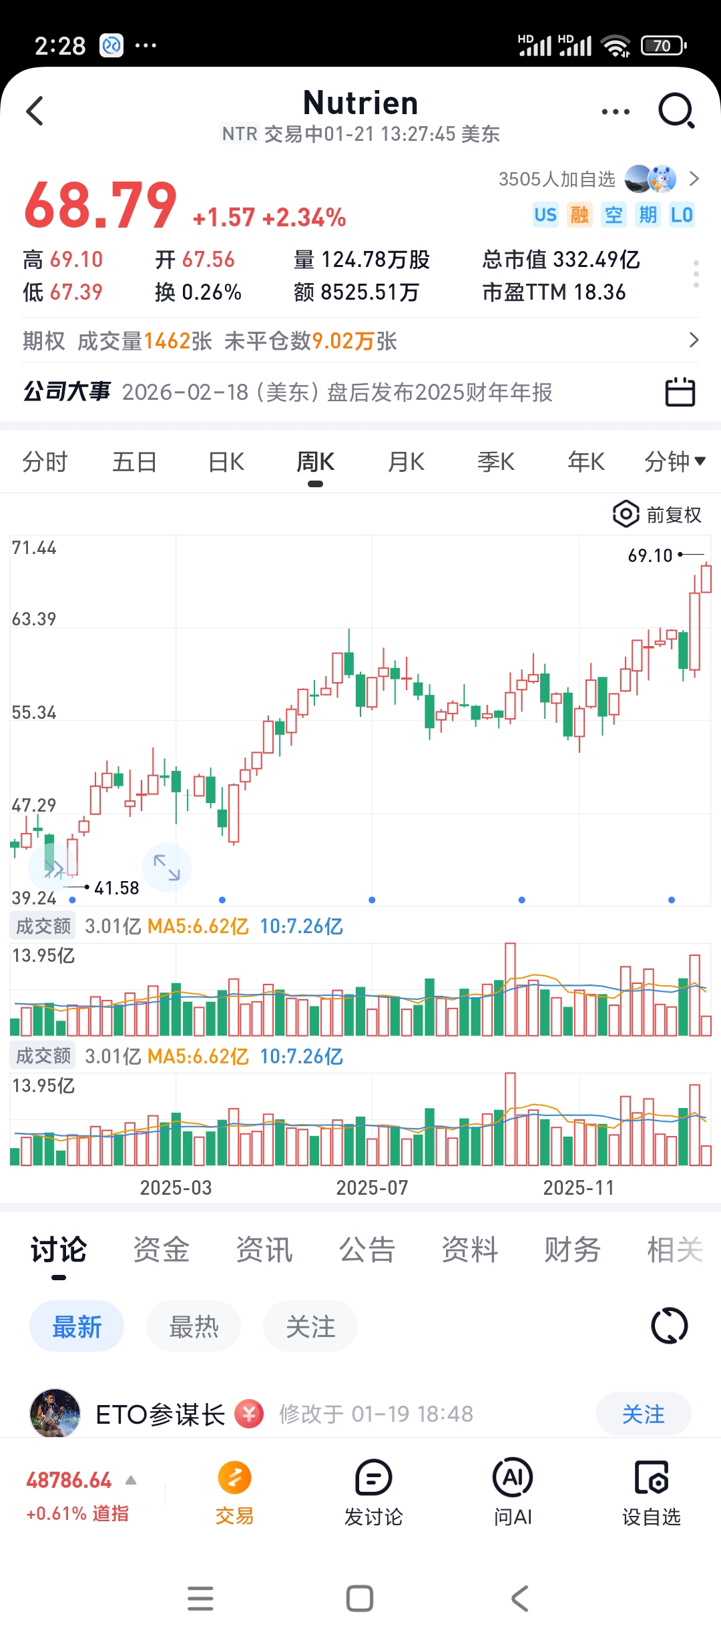721x1642 pixels.
Task: Tap the watchlist users avatar cluster
Action: (x=651, y=179)
